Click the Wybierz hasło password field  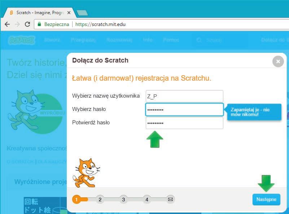[x=184, y=110]
